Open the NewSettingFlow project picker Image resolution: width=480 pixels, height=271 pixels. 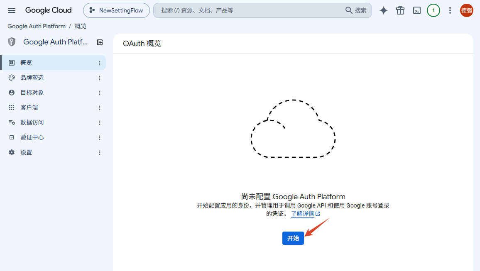(116, 10)
